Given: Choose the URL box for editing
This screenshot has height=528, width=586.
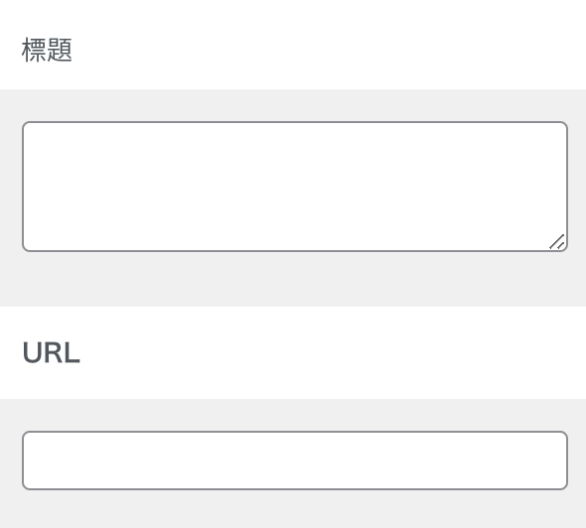Looking at the screenshot, I should pyautogui.click(x=295, y=461).
